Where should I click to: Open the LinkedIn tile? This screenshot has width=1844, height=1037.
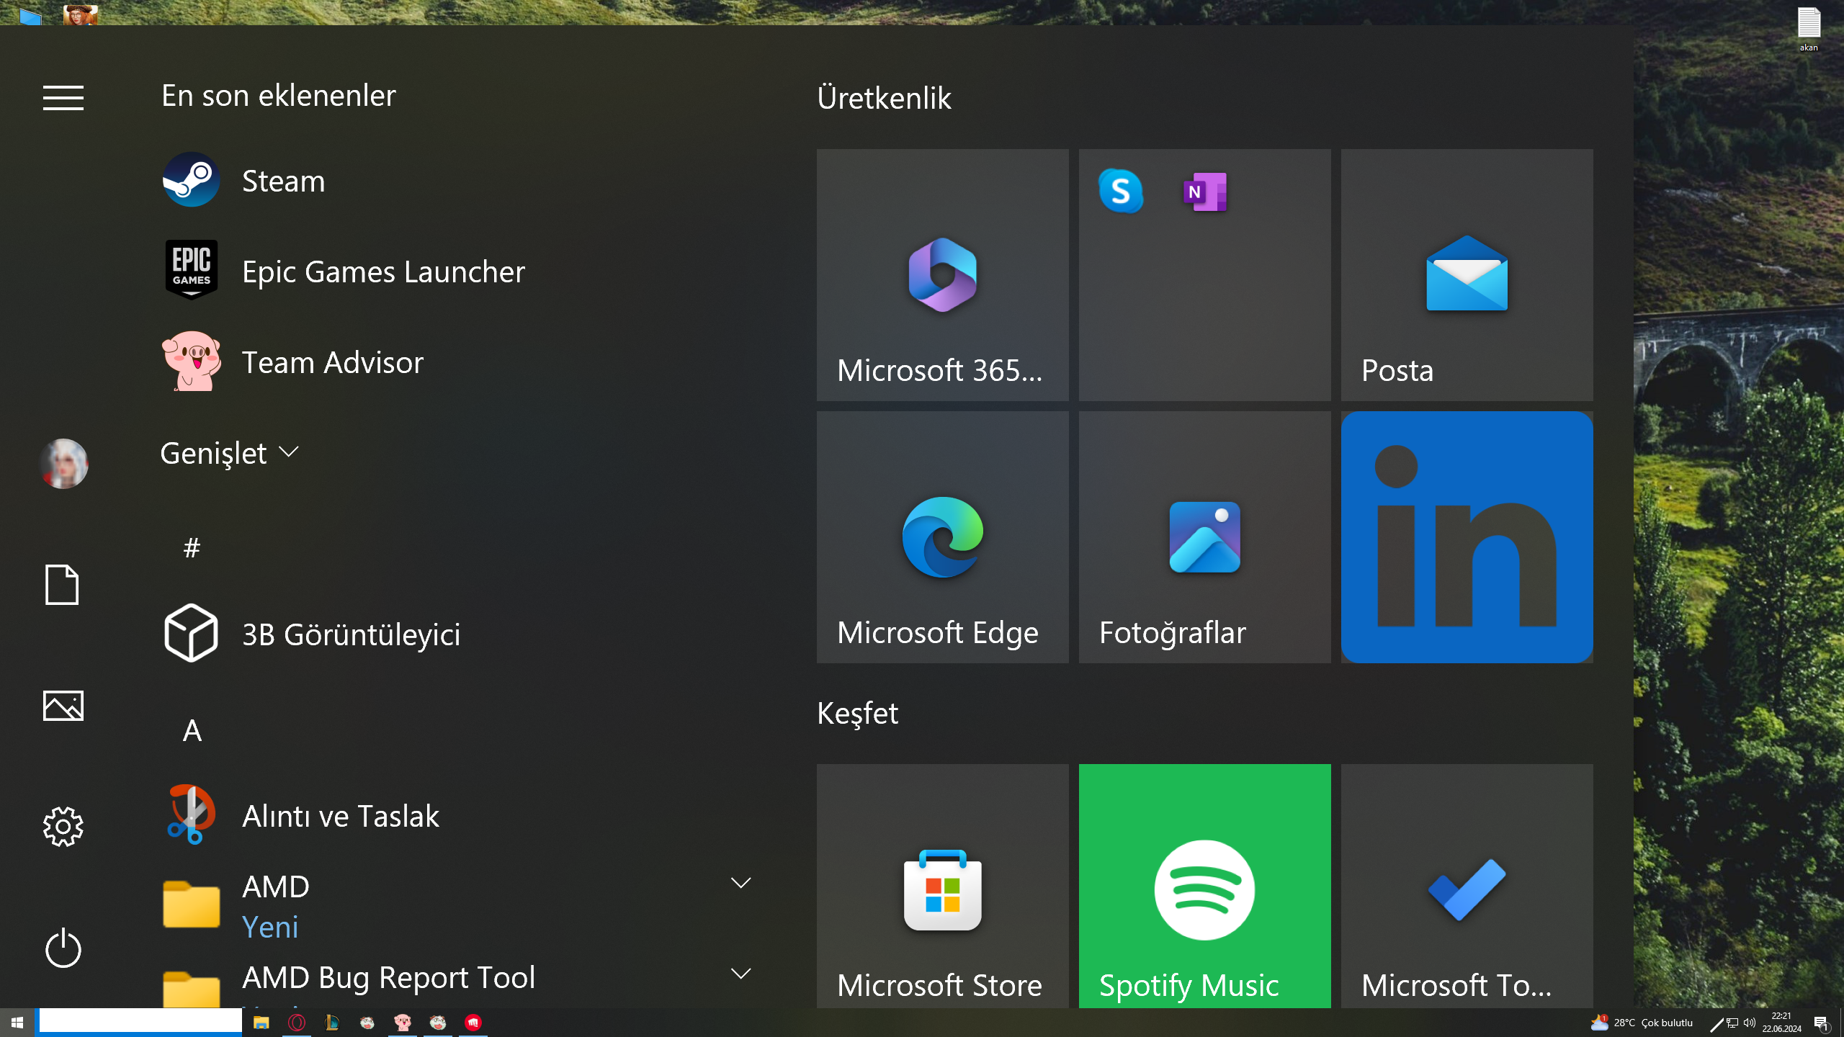pos(1467,537)
